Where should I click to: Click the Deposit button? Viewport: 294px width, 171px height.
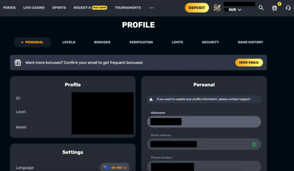point(197,8)
